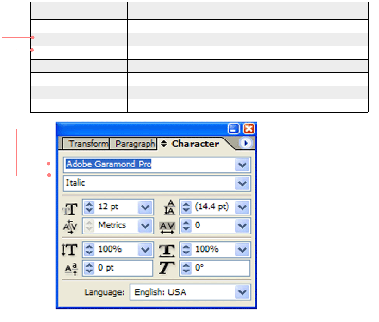Image resolution: width=379 pixels, height=322 pixels.
Task: Open the 12 pt font size dropdown
Action: coord(145,207)
